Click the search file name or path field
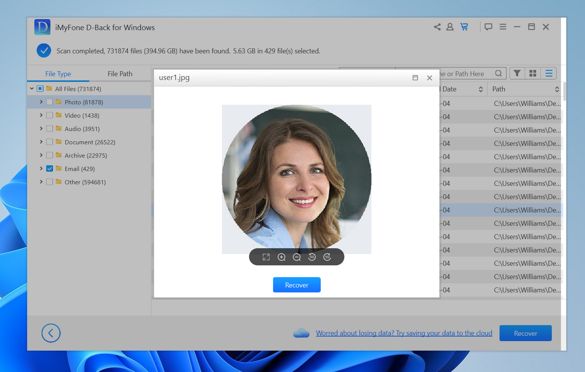The height and width of the screenshot is (372, 585). pos(450,74)
